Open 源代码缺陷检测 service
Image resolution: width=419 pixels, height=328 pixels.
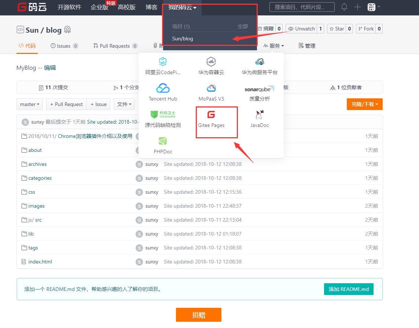click(163, 119)
